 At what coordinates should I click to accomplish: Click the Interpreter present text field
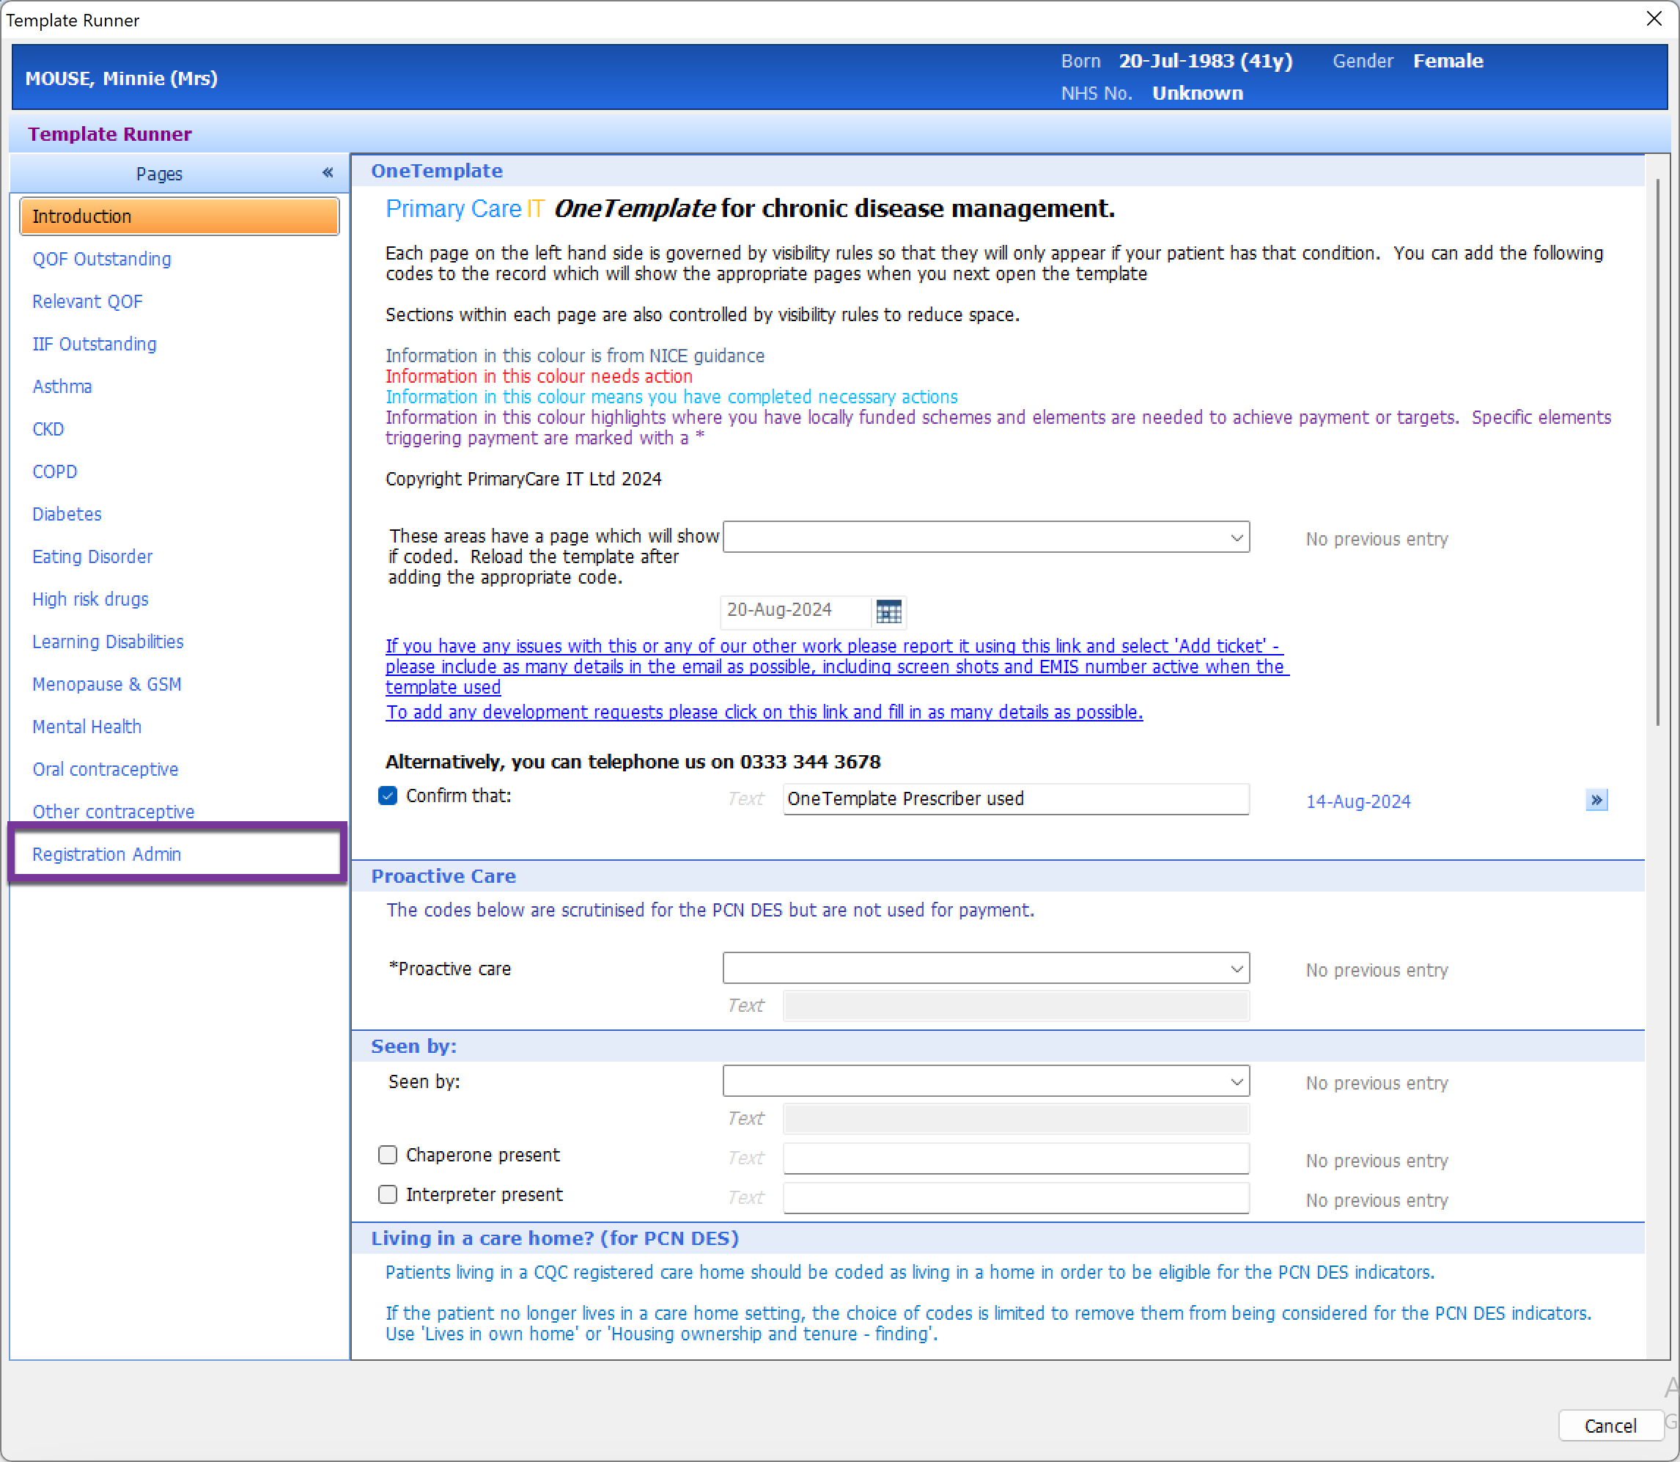pos(1016,1197)
